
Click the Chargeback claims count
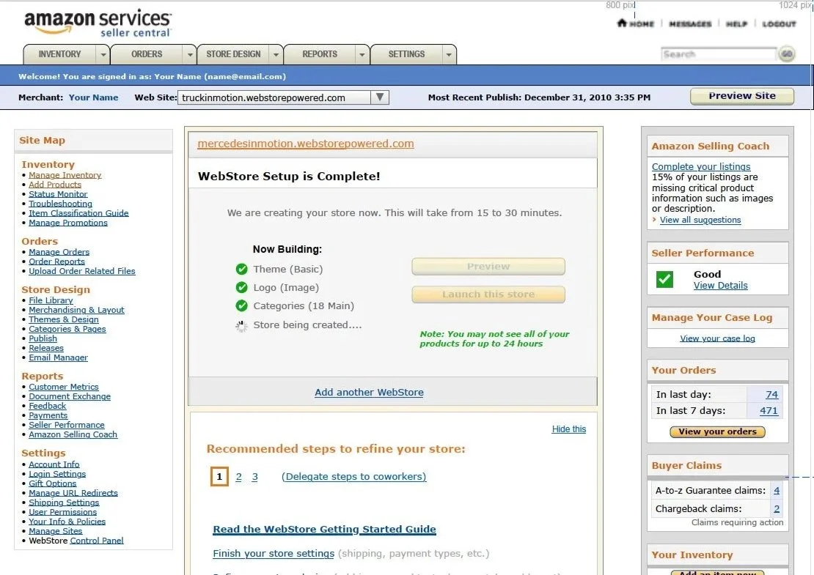click(777, 509)
